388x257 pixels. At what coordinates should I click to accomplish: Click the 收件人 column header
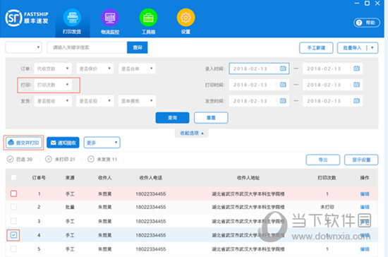105,177
